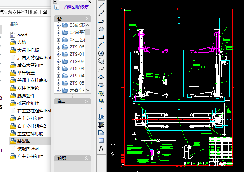Select the Polygon tool

point(101,29)
